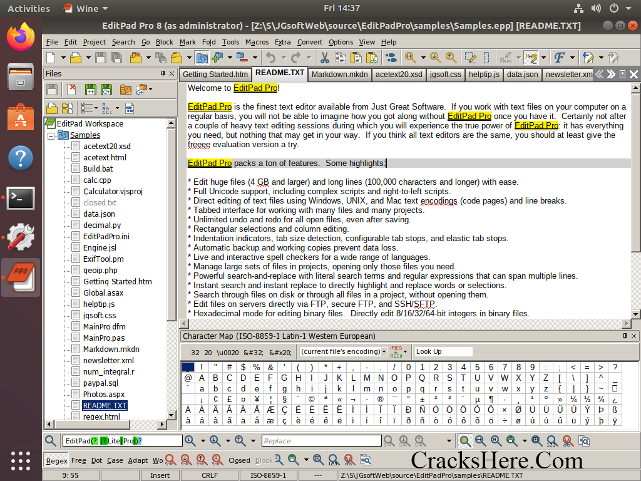Screen dimensions: 641x481
Task: Click the Find First magnifier icon
Action: pos(190,440)
